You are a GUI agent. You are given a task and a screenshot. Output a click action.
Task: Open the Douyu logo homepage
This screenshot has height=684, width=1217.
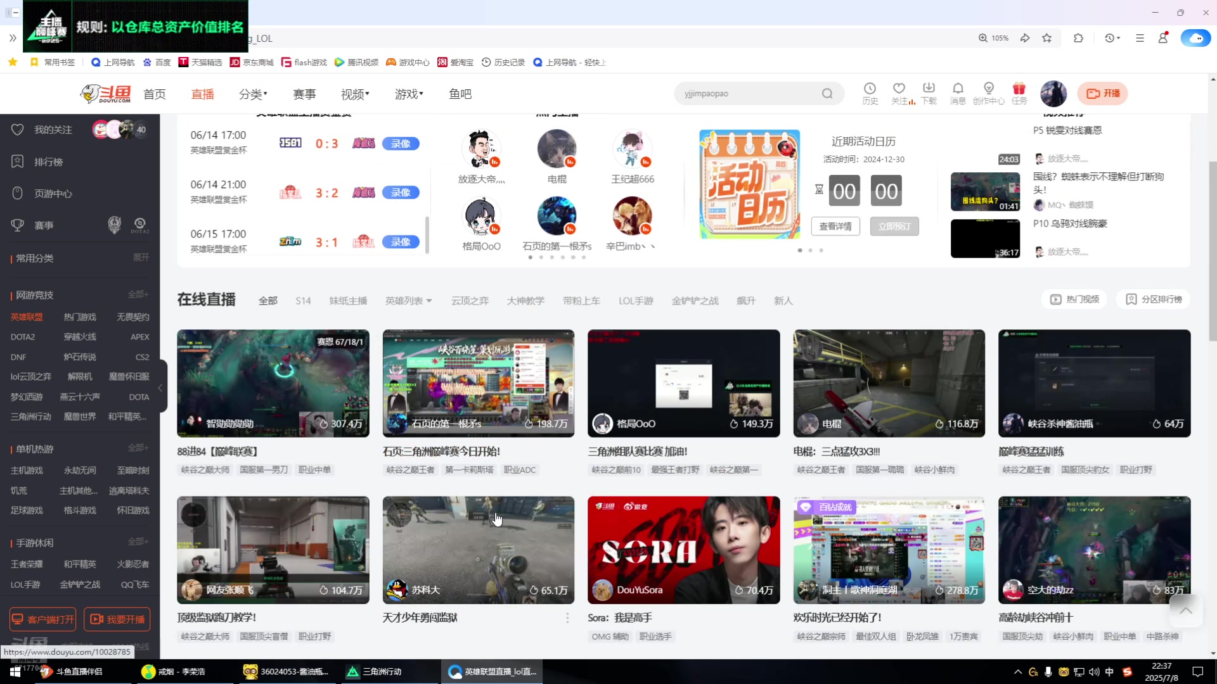click(106, 94)
